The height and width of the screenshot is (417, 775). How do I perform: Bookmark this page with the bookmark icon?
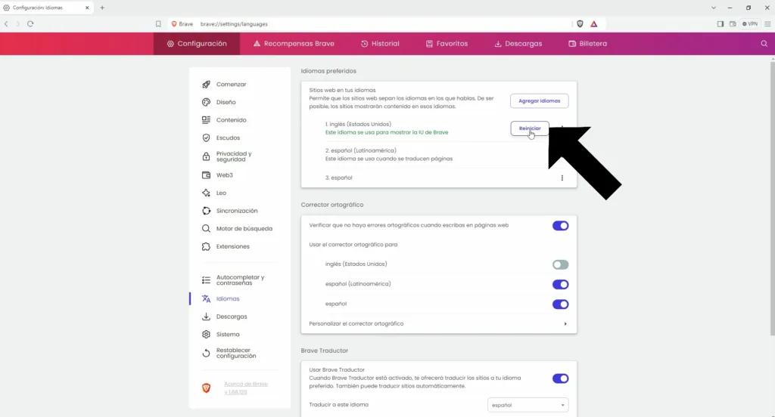(x=158, y=23)
